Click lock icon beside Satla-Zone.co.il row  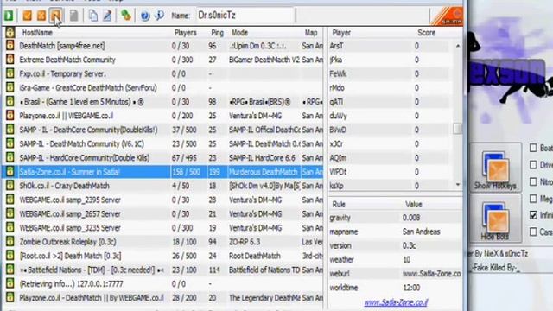[10, 172]
